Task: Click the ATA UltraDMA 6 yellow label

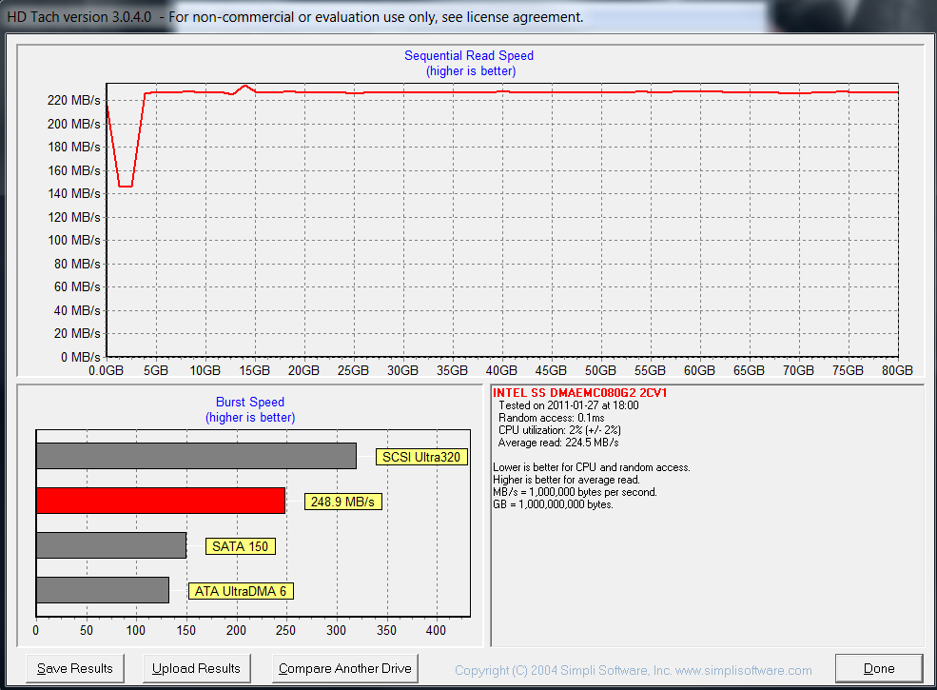Action: pyautogui.click(x=240, y=591)
